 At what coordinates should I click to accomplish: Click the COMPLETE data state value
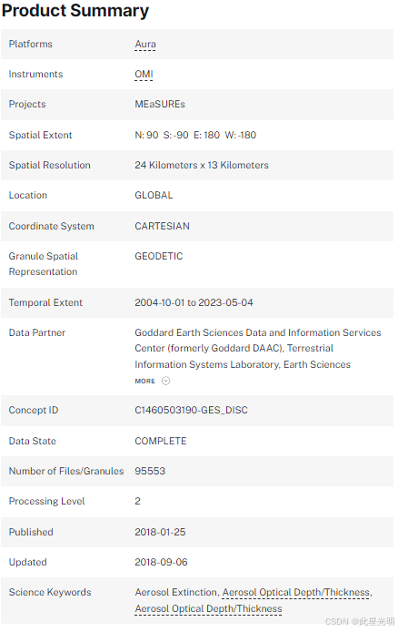(x=161, y=441)
